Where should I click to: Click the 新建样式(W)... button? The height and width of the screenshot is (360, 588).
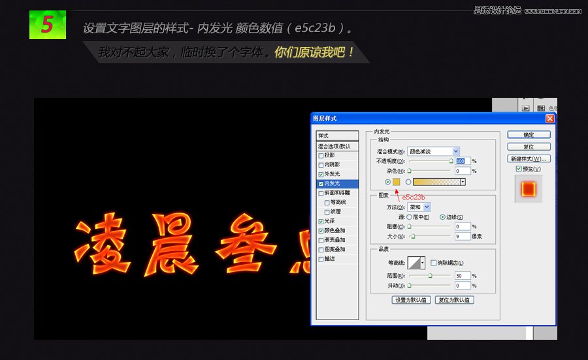529,158
